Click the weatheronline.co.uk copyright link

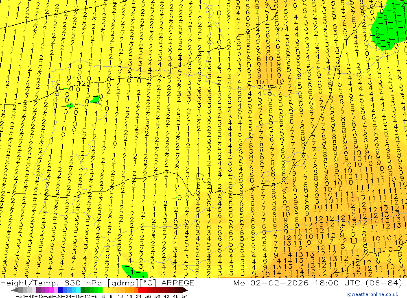pos(373,294)
